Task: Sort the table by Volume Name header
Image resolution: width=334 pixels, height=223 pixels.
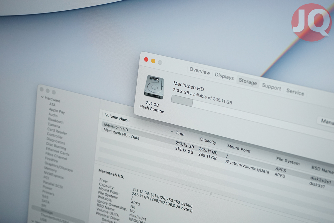Action: coord(117,118)
